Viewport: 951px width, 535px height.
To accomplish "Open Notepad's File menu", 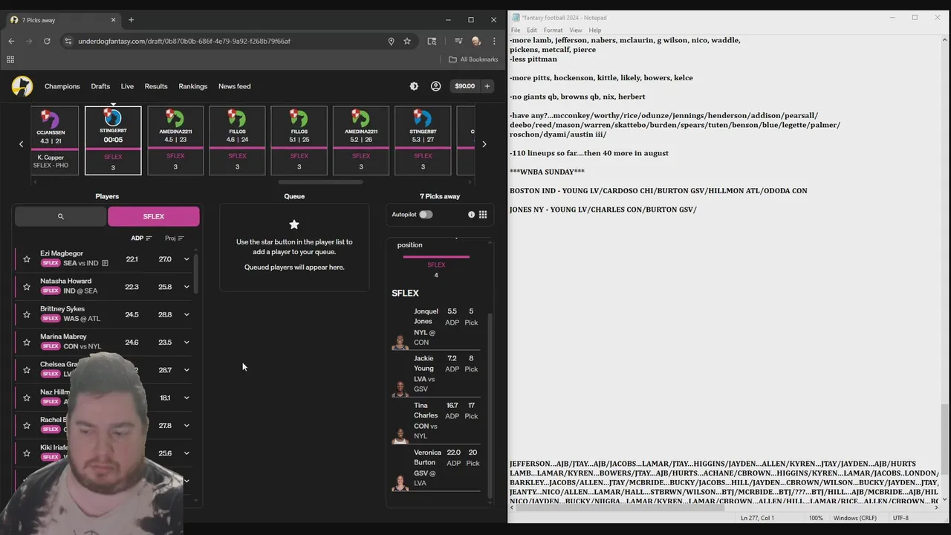I will (516, 30).
